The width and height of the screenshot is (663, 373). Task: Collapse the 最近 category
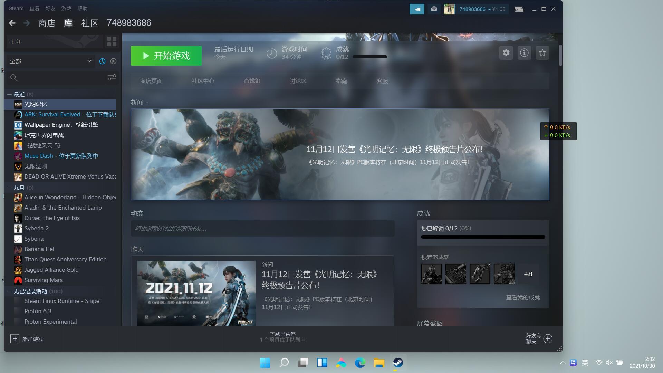(x=9, y=94)
